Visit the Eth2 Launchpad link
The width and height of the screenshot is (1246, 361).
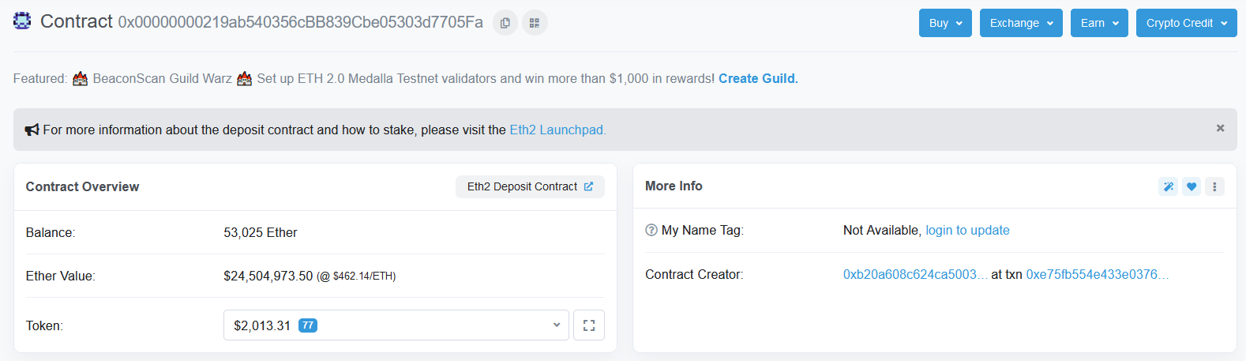557,130
